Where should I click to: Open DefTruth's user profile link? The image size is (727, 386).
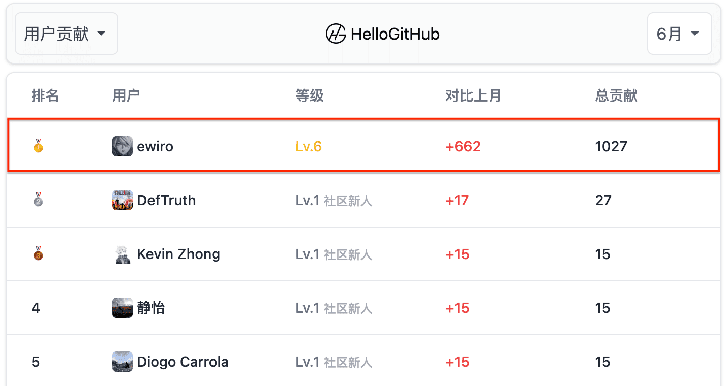(x=166, y=200)
